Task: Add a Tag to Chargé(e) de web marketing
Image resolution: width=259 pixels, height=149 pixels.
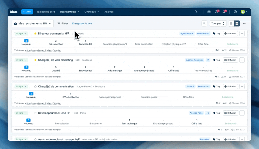Action: [216, 60]
